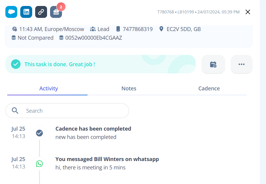The image size is (266, 184).
Task: Switch to the Cadence tab
Action: pos(209,88)
